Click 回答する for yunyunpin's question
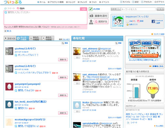Screen dimensions: 165x128 (x=63, y=95)
